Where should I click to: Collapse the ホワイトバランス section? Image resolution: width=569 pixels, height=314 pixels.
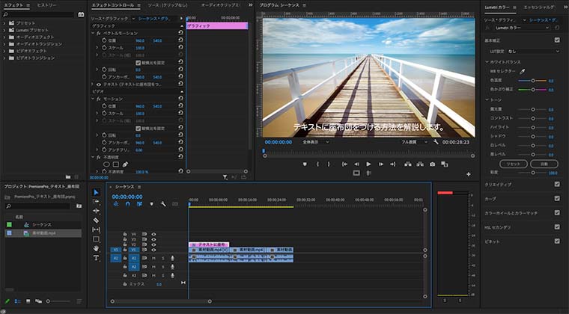point(487,62)
